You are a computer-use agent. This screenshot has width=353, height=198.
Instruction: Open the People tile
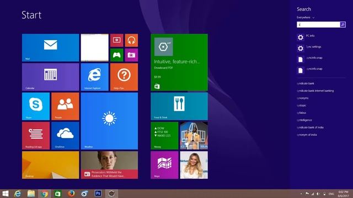(65, 106)
